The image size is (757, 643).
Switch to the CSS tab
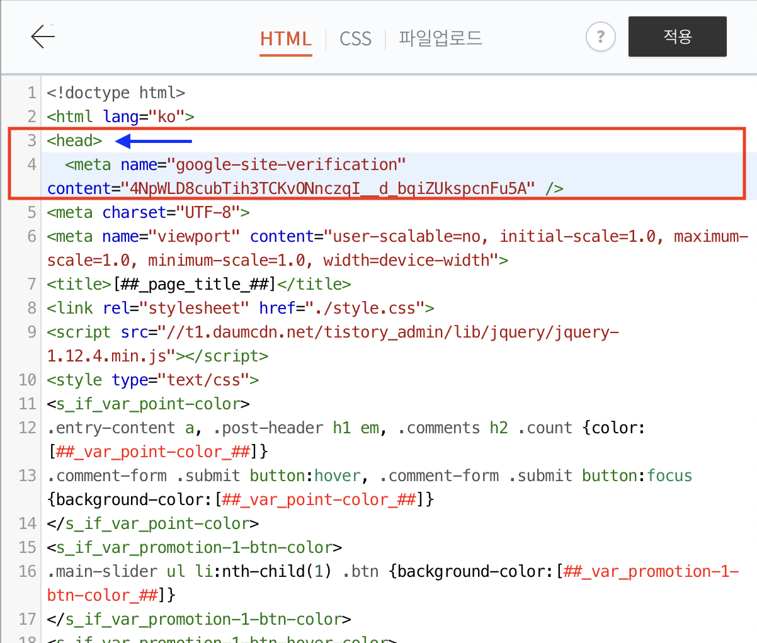click(x=356, y=38)
